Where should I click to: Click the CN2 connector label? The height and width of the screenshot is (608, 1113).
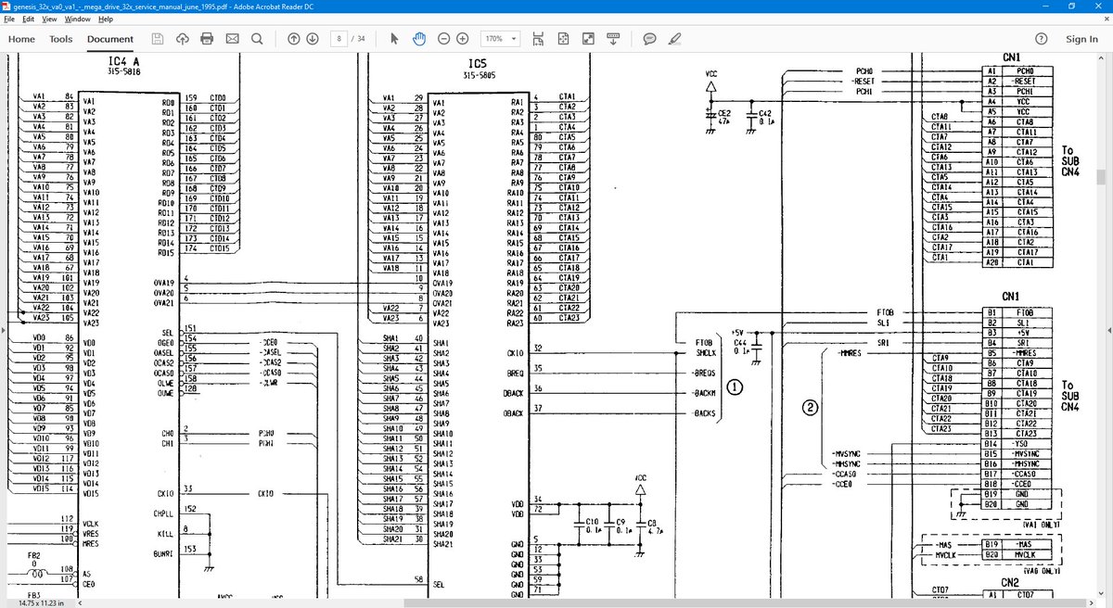click(x=1010, y=582)
